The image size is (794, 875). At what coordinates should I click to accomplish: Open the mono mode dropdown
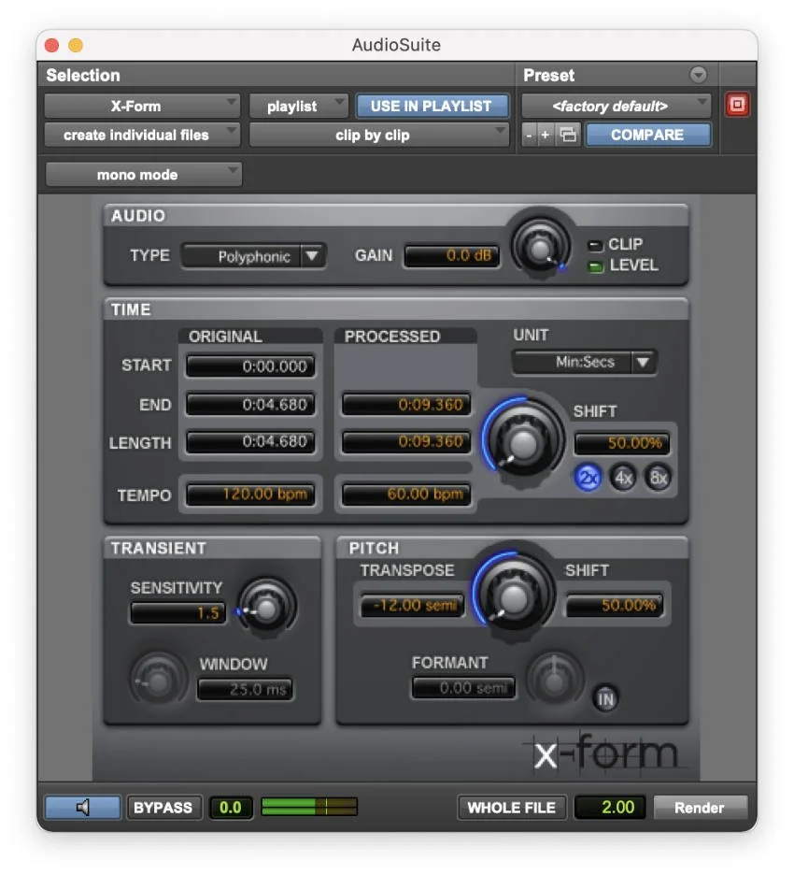[x=144, y=175]
